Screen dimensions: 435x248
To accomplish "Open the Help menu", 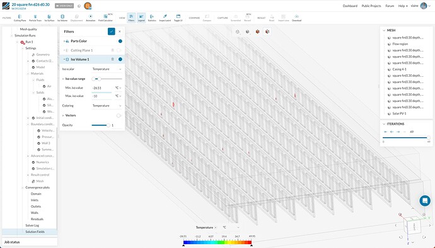I will [403, 6].
